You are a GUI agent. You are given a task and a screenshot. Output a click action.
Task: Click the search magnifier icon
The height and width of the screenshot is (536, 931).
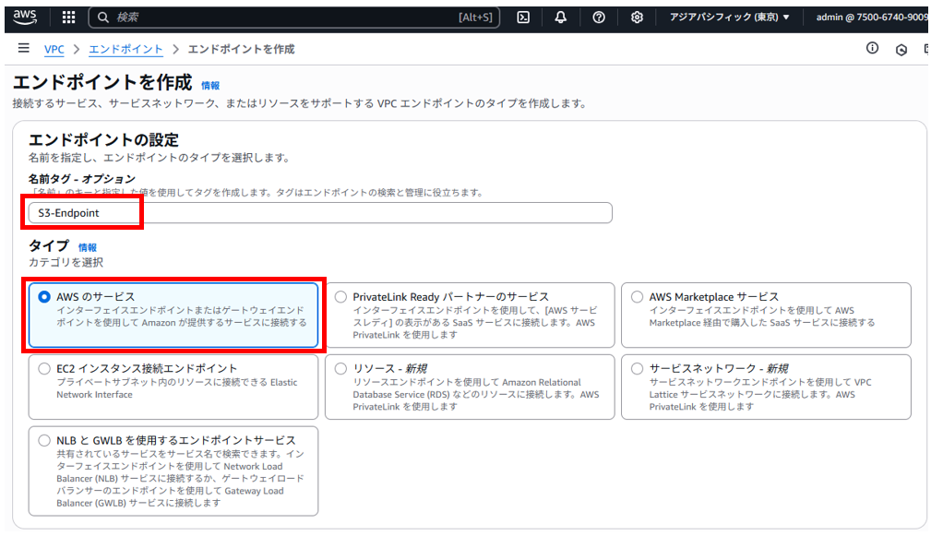pyautogui.click(x=103, y=18)
